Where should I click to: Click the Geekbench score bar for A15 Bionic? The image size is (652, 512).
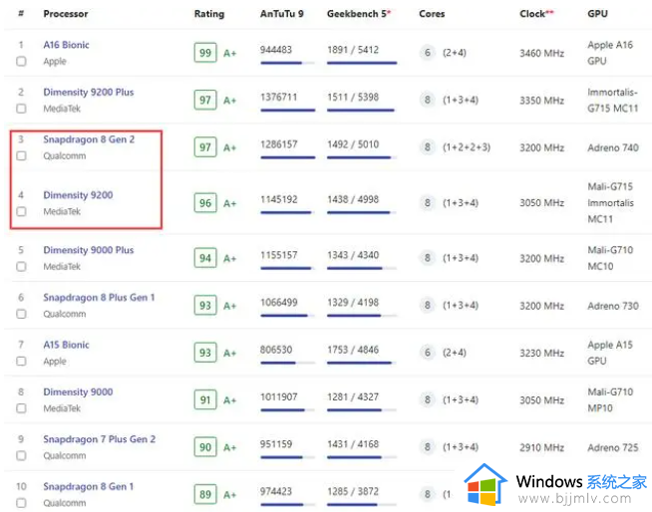pos(362,363)
